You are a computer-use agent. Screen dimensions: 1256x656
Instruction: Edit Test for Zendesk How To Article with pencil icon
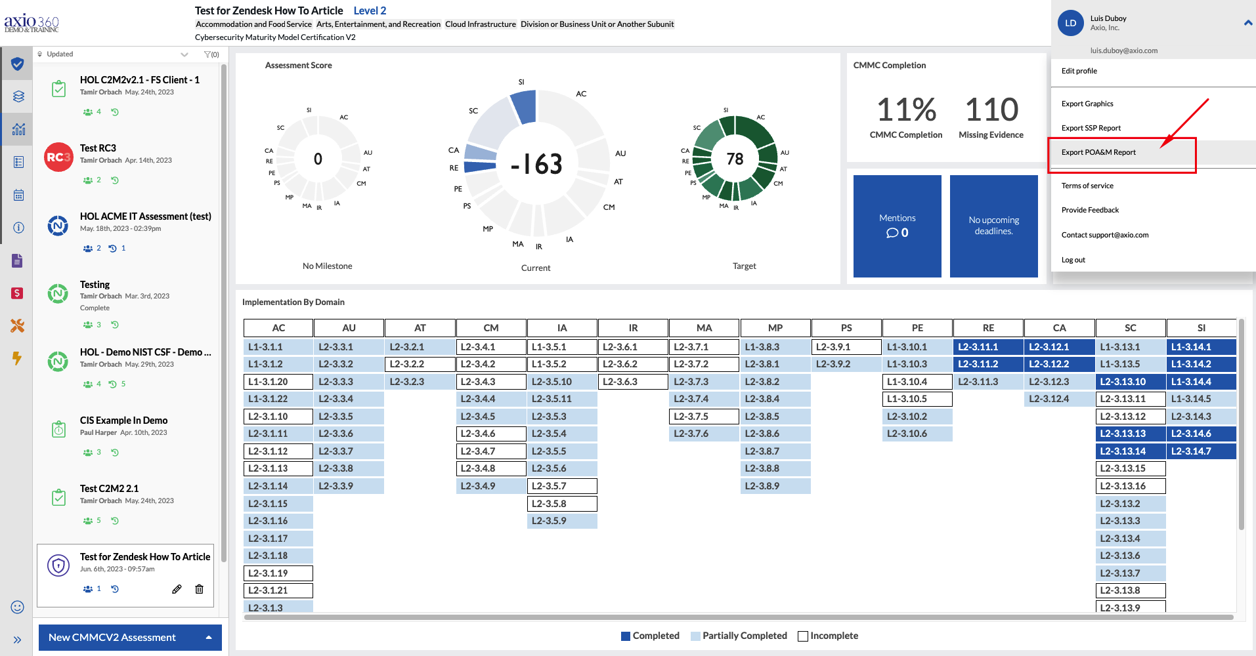click(177, 589)
